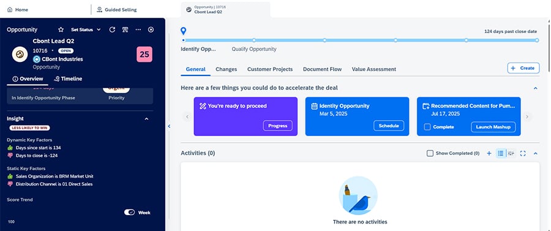This screenshot has width=551, height=231.
Task: Click the thumbs up next to Sales Organization
Action: click(10, 176)
